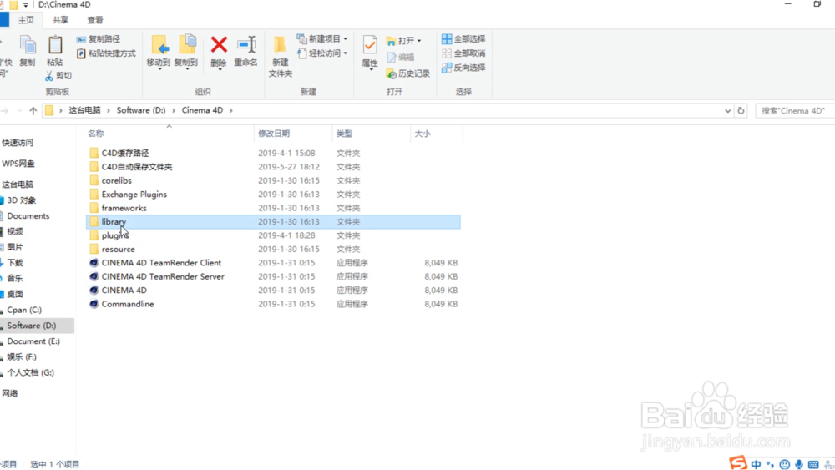Select 这台电脑 in the navigation pane
Screen dimensions: 835x470
[x=18, y=184]
